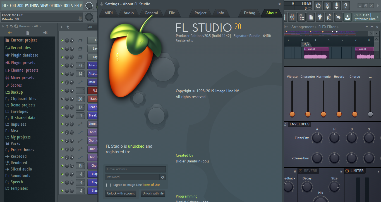381x202 pixels.
Task: Click the question mark help icon
Action: pos(346,5)
